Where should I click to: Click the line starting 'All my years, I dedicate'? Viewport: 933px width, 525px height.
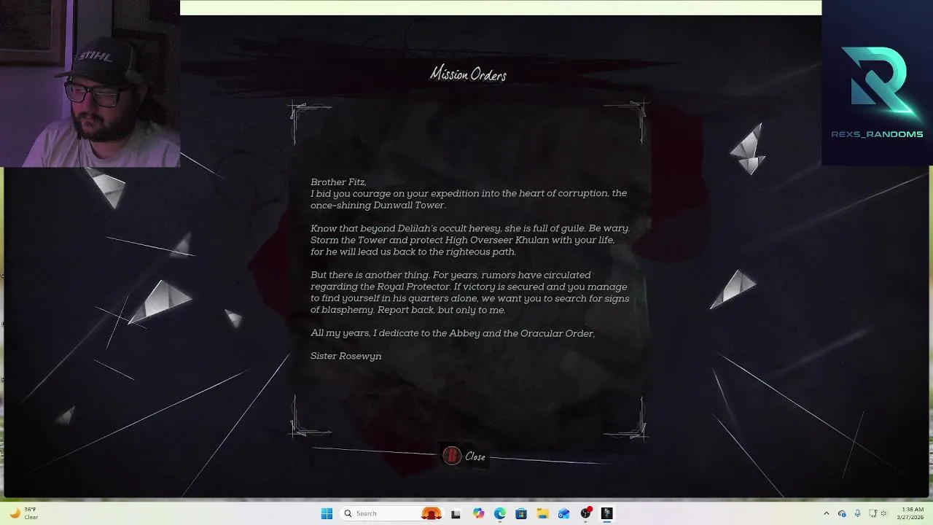[x=453, y=333]
